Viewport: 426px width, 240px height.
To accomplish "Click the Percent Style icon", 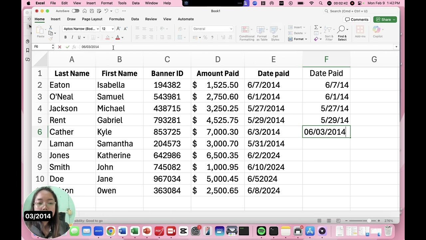I will tap(205, 37).
